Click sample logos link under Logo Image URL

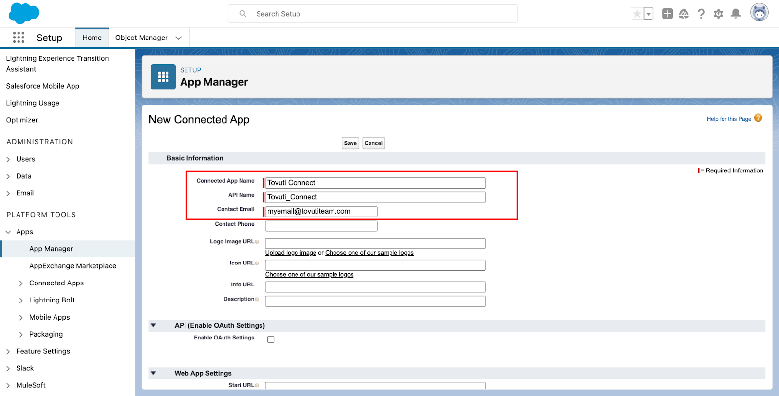[x=370, y=253]
